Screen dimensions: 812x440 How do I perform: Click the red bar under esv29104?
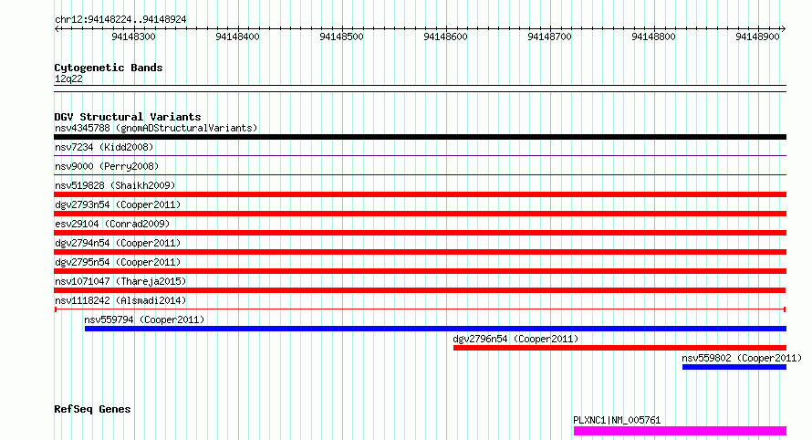[420, 233]
